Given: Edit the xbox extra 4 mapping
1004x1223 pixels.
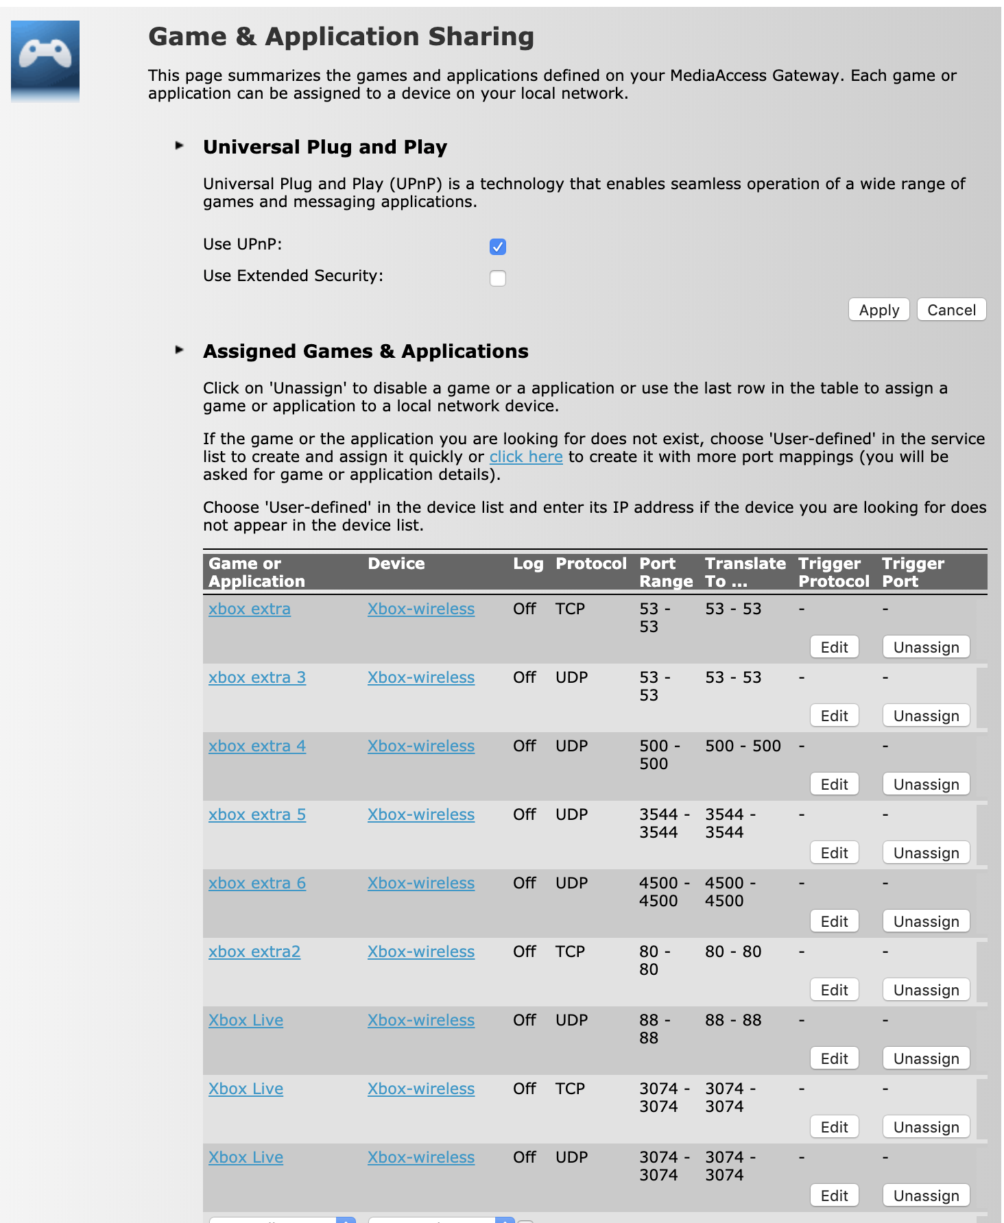Looking at the screenshot, I should [835, 784].
